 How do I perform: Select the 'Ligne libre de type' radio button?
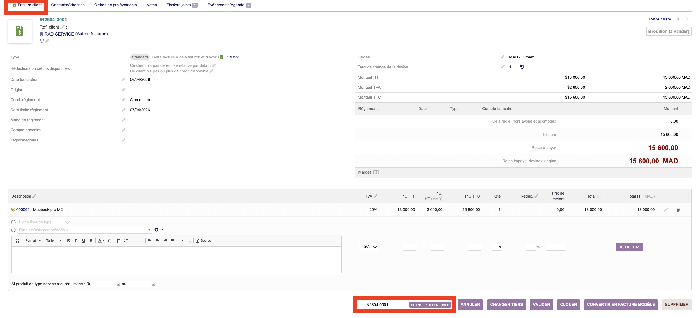(x=13, y=222)
